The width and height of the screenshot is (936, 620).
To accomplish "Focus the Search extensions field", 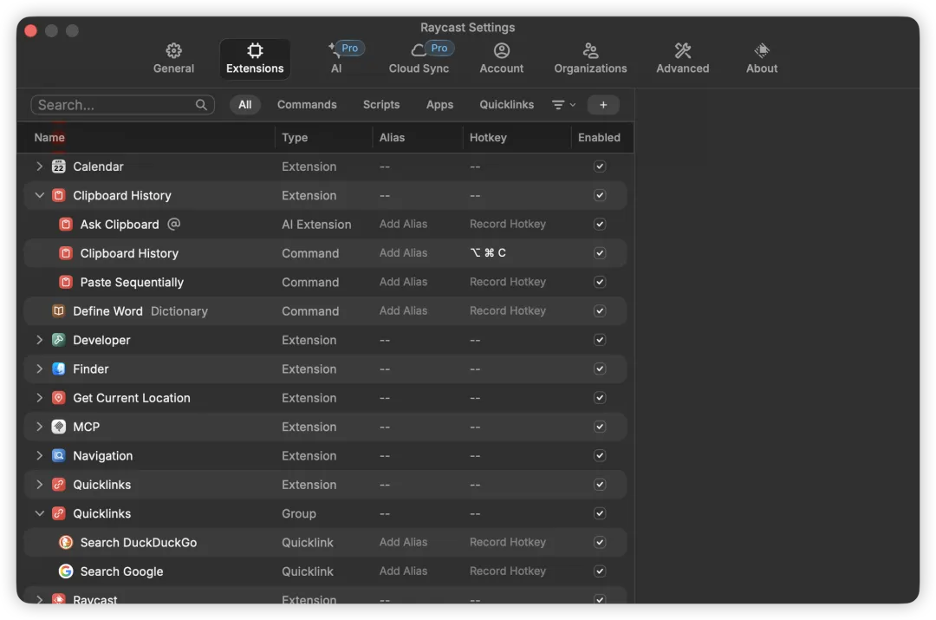I will [x=122, y=105].
